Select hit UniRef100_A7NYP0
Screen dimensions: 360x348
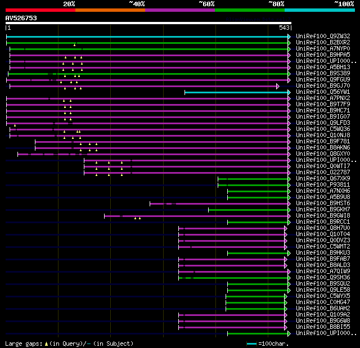(323, 49)
